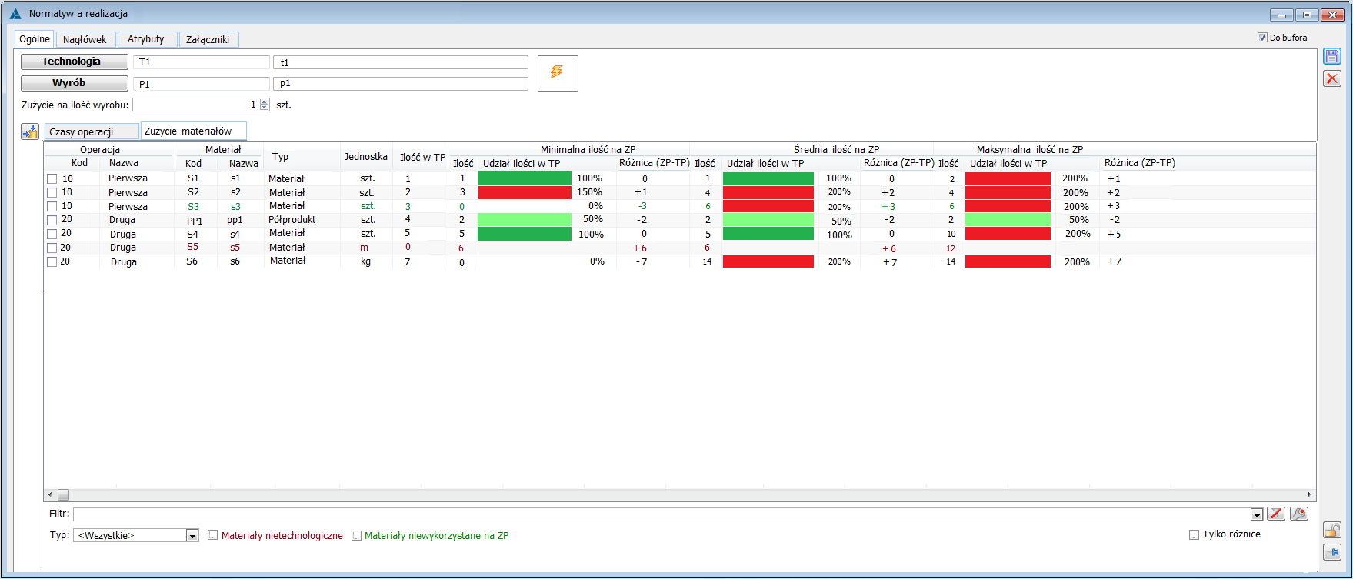
Task: Click the m unit cell in S5 row
Action: [365, 248]
